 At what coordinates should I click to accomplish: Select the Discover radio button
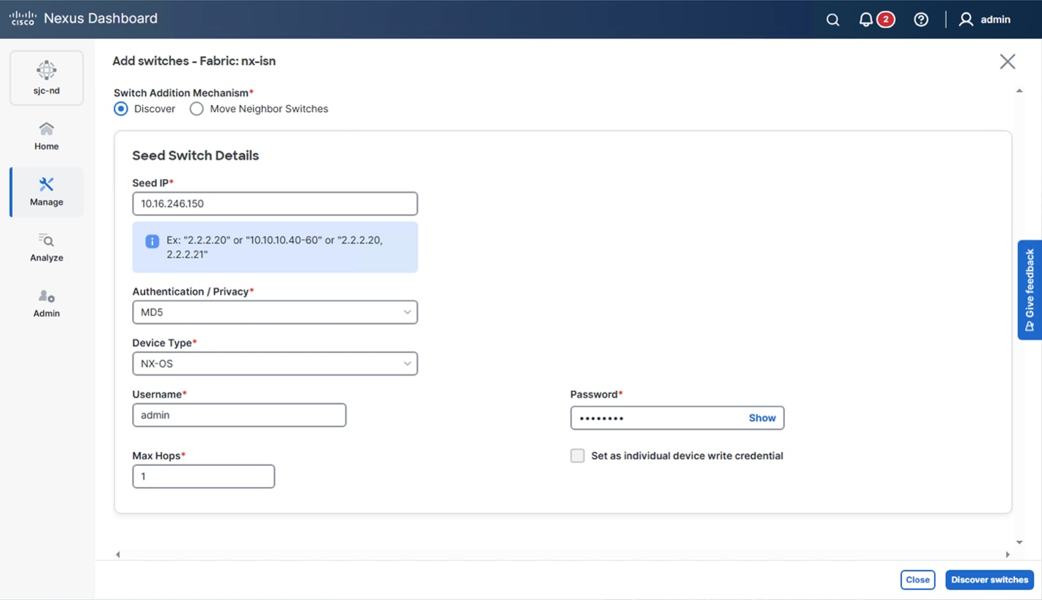pyautogui.click(x=121, y=108)
